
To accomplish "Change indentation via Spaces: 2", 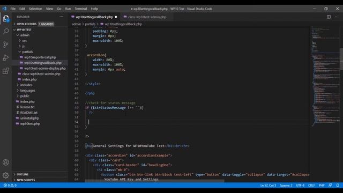I will pyautogui.click(x=286, y=185).
